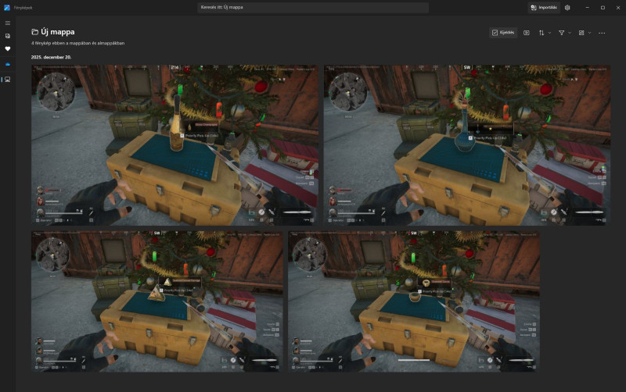Open the golden bowl screenshot thumbnail

tap(414, 301)
